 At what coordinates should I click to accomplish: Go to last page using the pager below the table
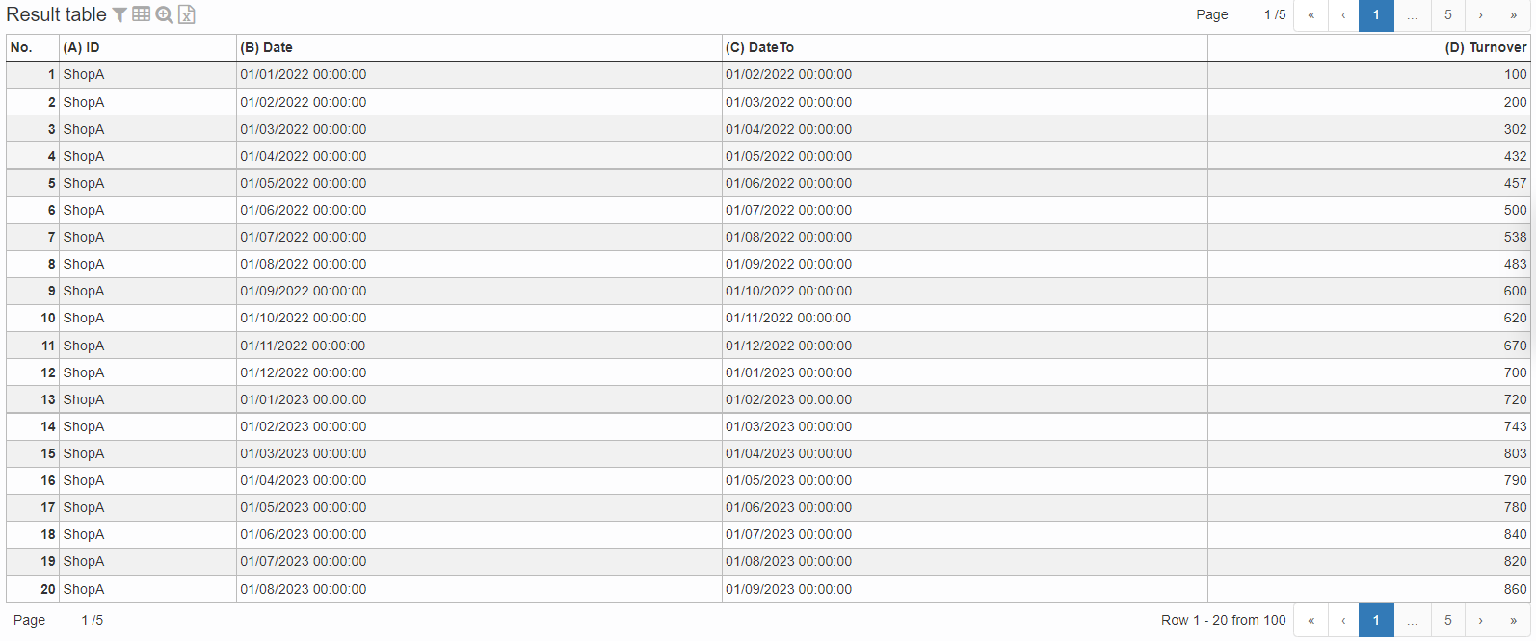pos(1513,621)
